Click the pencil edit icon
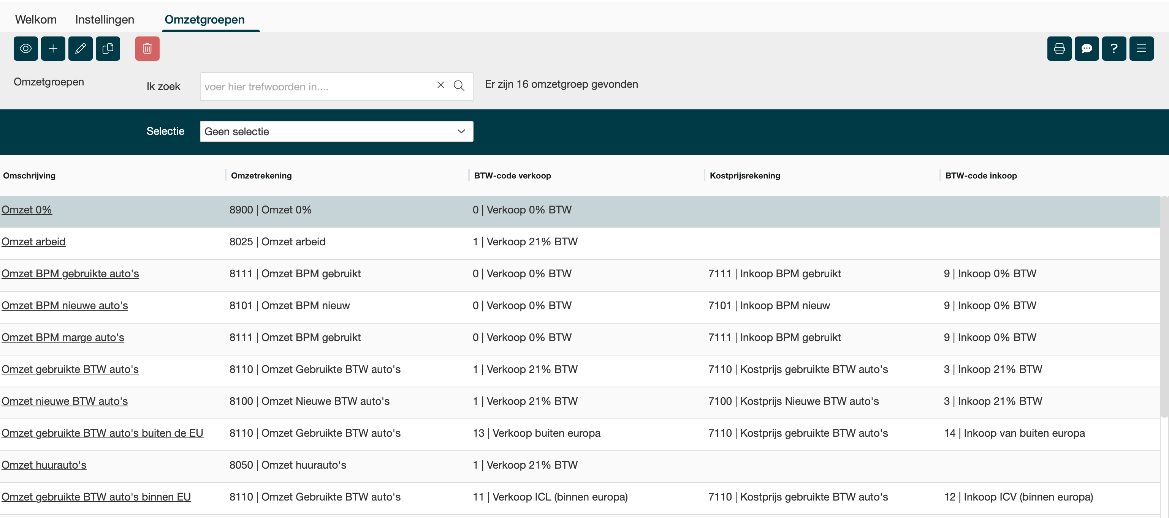Viewport: 1169px width, 518px height. pyautogui.click(x=80, y=49)
